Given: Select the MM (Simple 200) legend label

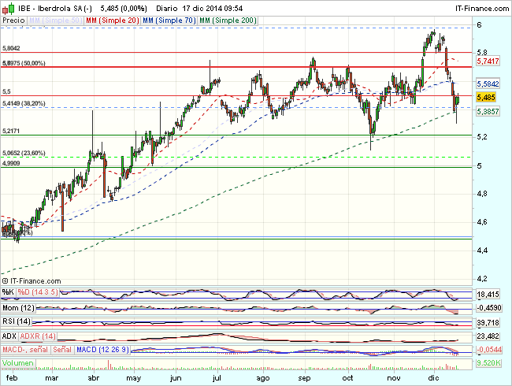Looking at the screenshot, I should (228, 20).
